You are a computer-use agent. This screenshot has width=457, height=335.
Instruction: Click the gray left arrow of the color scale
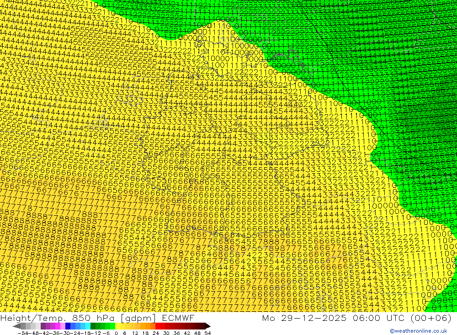coord(16,326)
